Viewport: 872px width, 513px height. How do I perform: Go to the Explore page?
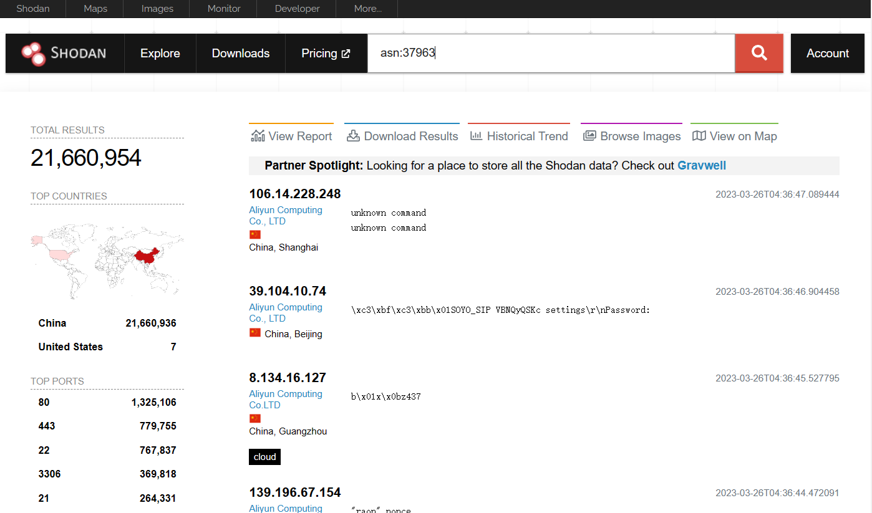160,54
